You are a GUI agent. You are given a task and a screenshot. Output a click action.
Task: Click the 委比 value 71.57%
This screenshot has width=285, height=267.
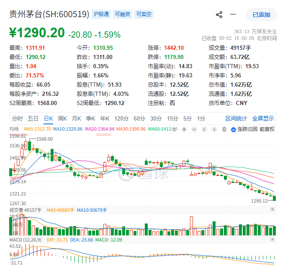35,75
